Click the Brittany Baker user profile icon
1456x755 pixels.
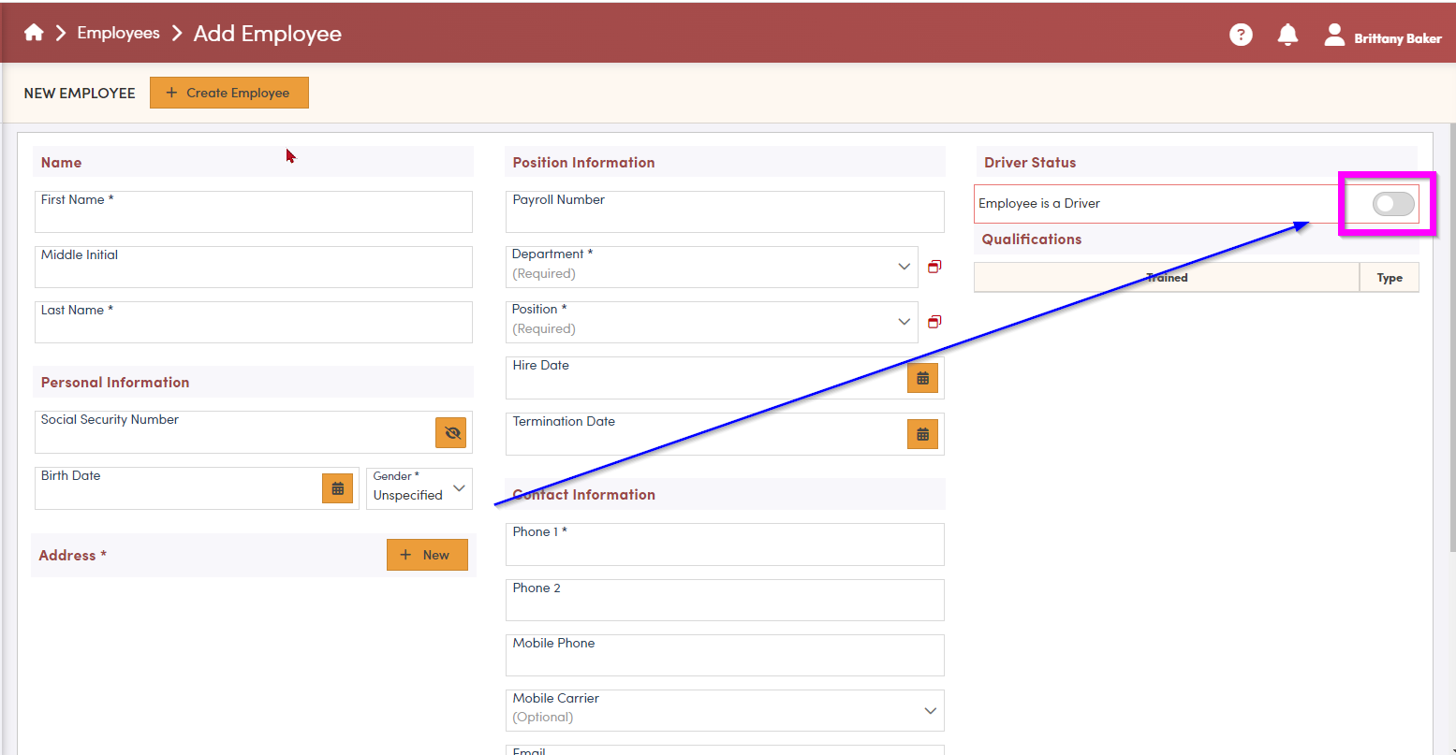pyautogui.click(x=1334, y=35)
